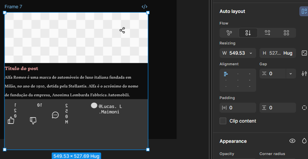The height and width of the screenshot is (159, 308).
Task: Click the horizontal padding field
Action: click(x=238, y=108)
